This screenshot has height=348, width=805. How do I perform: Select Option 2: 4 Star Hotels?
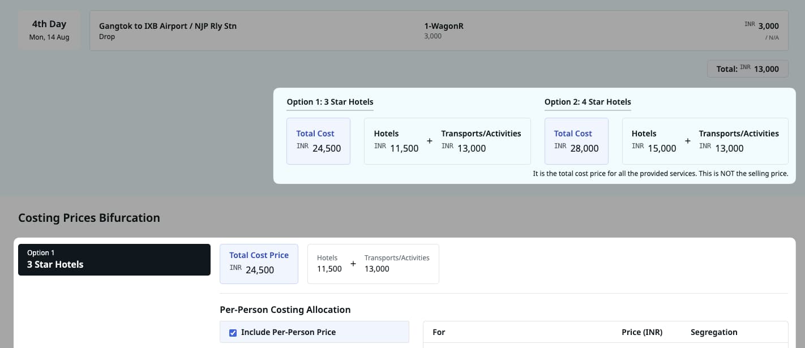click(x=588, y=102)
